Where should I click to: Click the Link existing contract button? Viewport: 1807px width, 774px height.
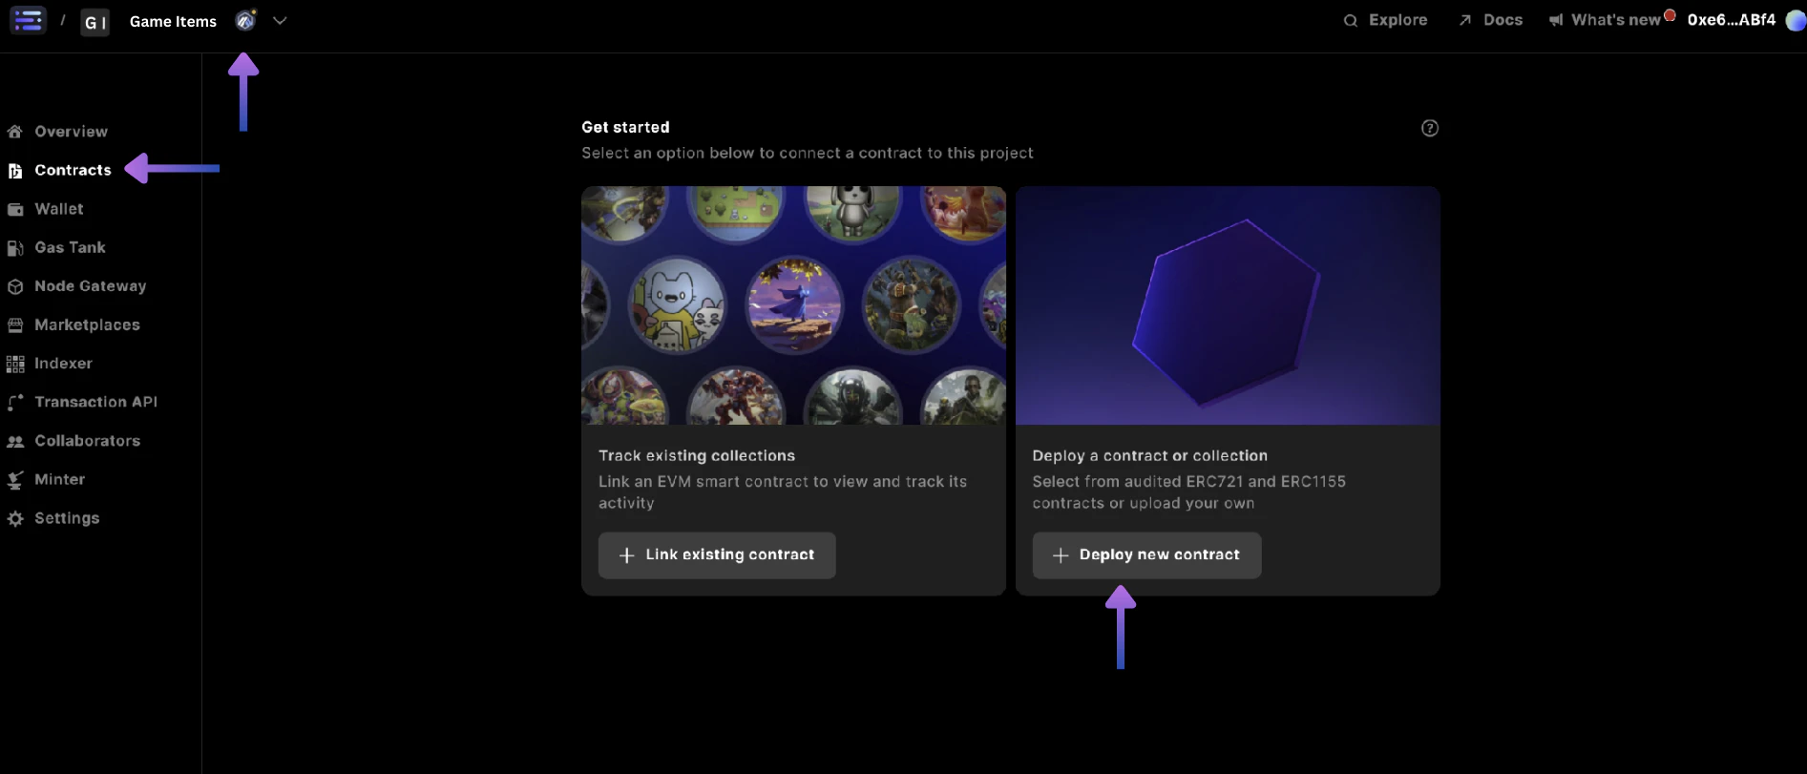click(717, 555)
